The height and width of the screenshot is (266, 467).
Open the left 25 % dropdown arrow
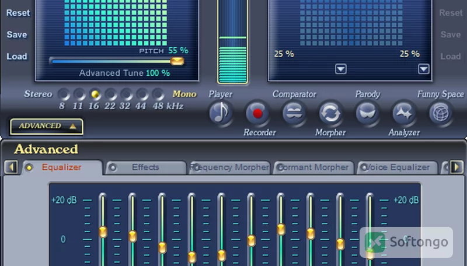[341, 69]
